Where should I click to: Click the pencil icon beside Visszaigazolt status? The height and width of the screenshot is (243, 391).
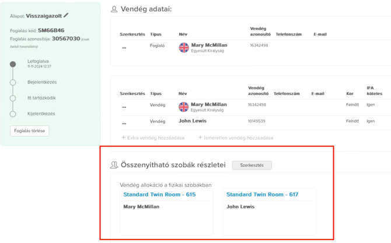pos(66,16)
